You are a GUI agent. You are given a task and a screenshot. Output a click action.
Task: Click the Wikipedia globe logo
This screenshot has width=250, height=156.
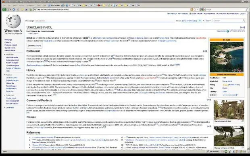13,21
